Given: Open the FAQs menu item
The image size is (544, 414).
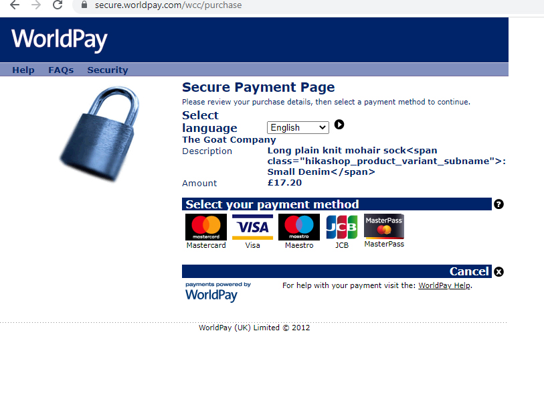Looking at the screenshot, I should 61,70.
